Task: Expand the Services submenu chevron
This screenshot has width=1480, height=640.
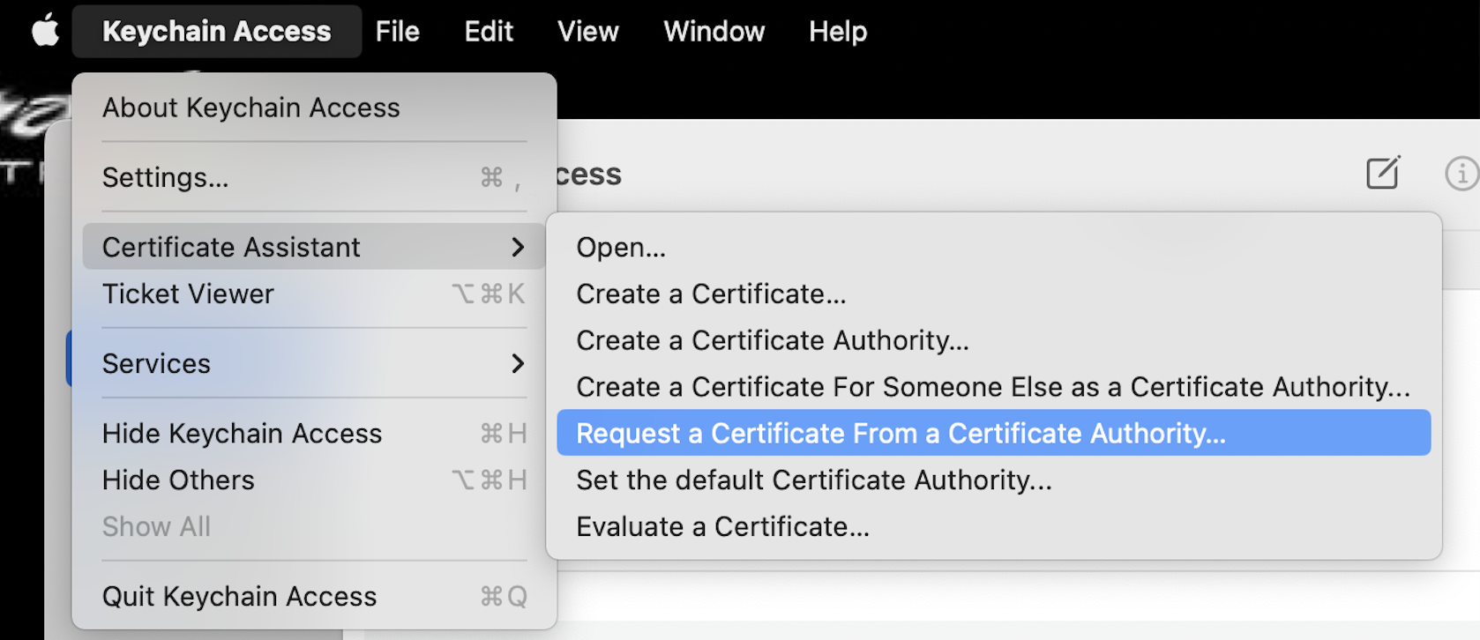Action: click(x=518, y=363)
